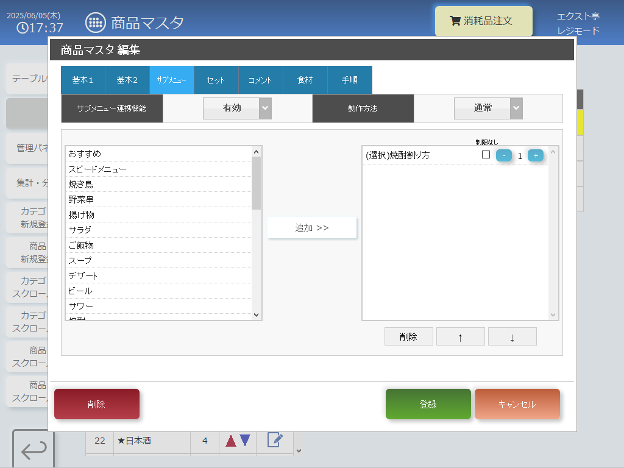The width and height of the screenshot is (624, 468).
Task: Select サラダ in the list
Action: pyautogui.click(x=159, y=230)
